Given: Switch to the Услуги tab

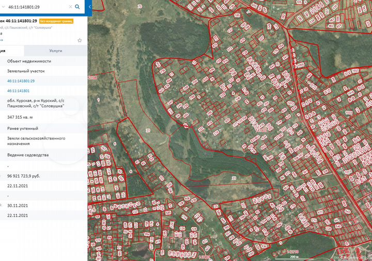Looking at the screenshot, I should [55, 51].
